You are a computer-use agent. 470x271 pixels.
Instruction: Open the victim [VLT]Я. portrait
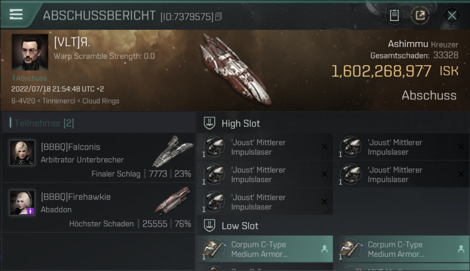tap(30, 52)
